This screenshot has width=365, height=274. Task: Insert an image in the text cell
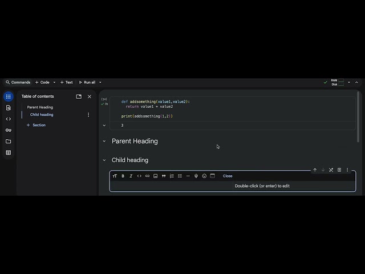point(156,176)
